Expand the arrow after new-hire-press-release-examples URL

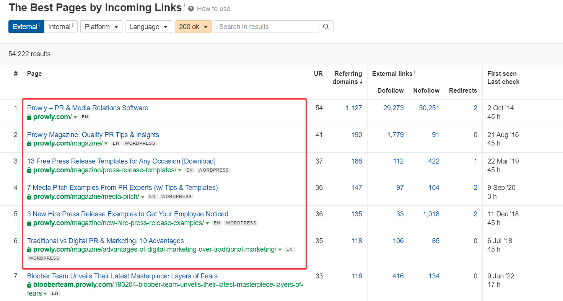[x=207, y=223]
